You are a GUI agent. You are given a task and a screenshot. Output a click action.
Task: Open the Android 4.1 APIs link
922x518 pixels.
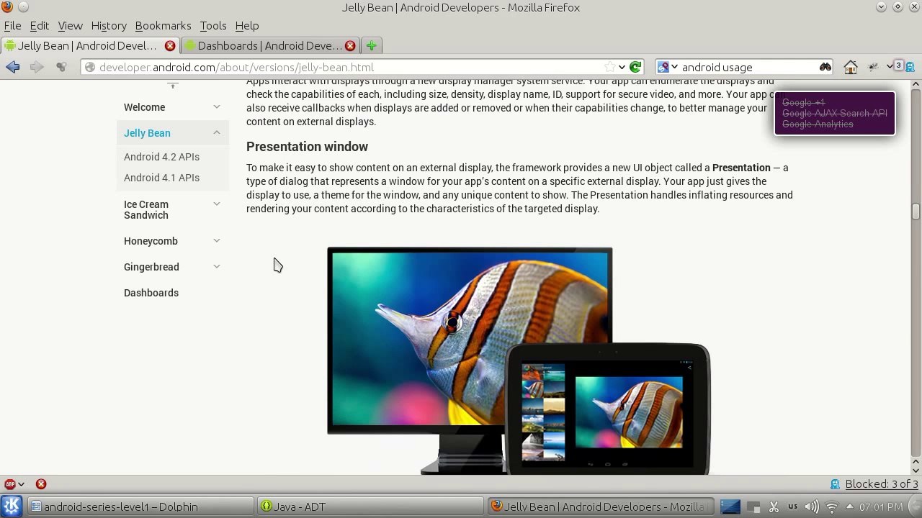point(161,178)
